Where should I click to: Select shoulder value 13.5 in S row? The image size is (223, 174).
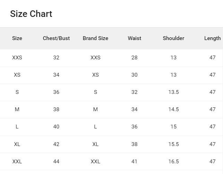coord(173,92)
